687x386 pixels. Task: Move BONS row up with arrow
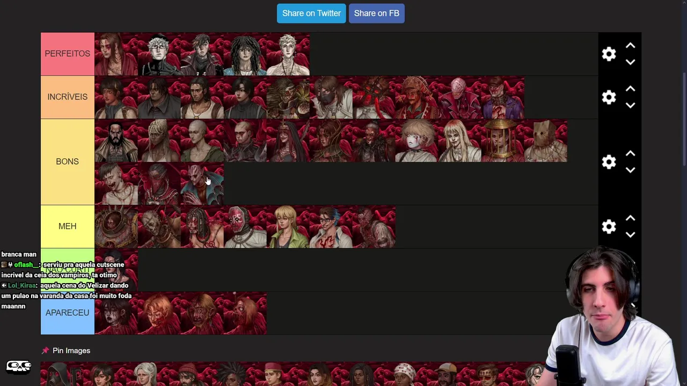click(x=631, y=154)
